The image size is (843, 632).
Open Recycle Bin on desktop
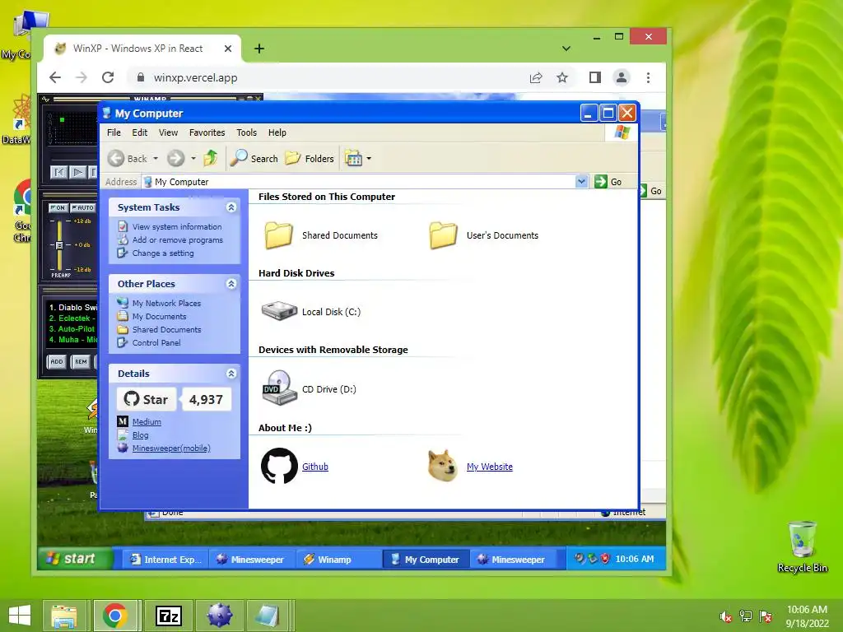pyautogui.click(x=802, y=546)
